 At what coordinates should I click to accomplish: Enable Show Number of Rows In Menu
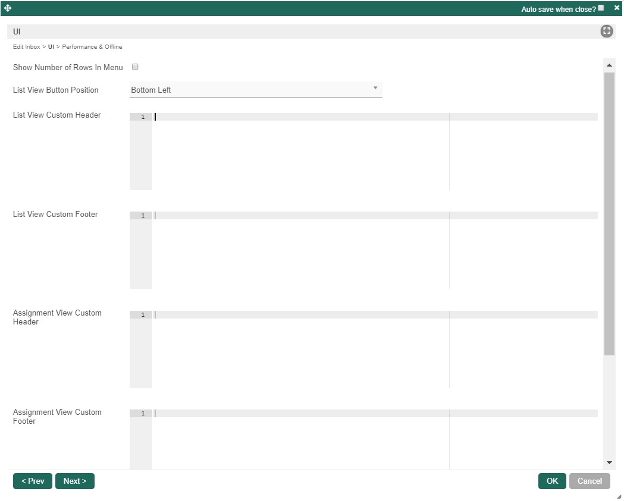(x=135, y=67)
